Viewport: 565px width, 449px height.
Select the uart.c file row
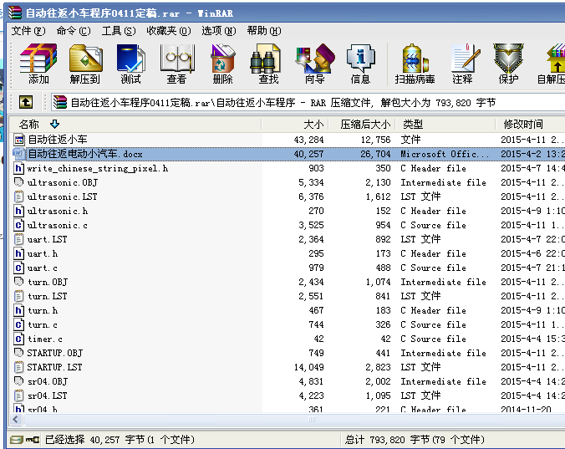(288, 268)
